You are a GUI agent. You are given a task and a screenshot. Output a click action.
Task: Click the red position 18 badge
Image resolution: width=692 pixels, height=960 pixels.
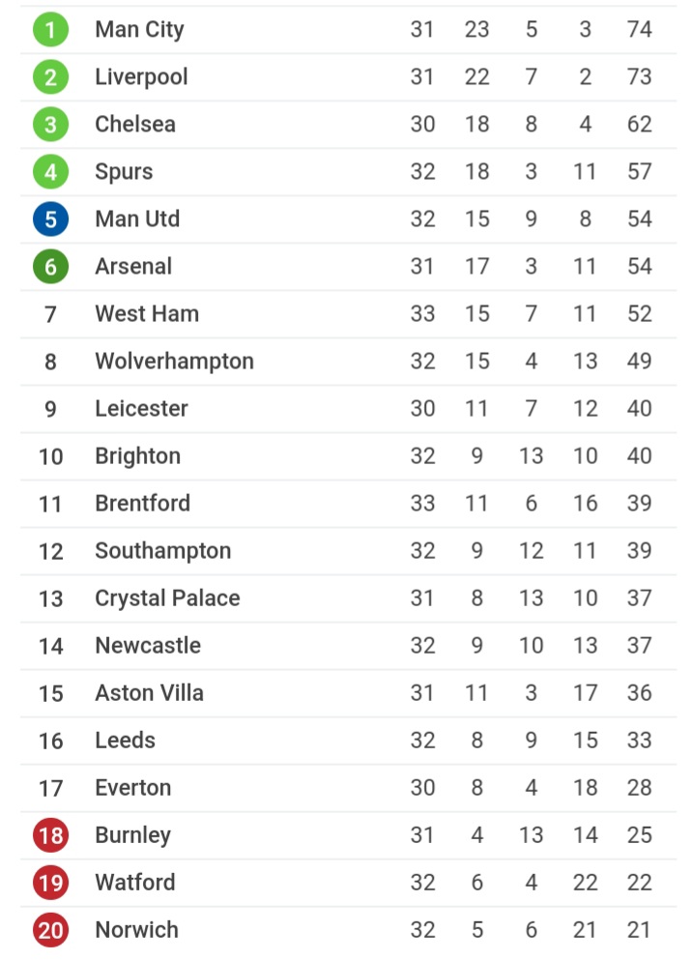pos(51,835)
